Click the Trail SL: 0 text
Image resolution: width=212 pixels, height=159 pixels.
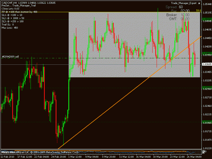point(8,24)
